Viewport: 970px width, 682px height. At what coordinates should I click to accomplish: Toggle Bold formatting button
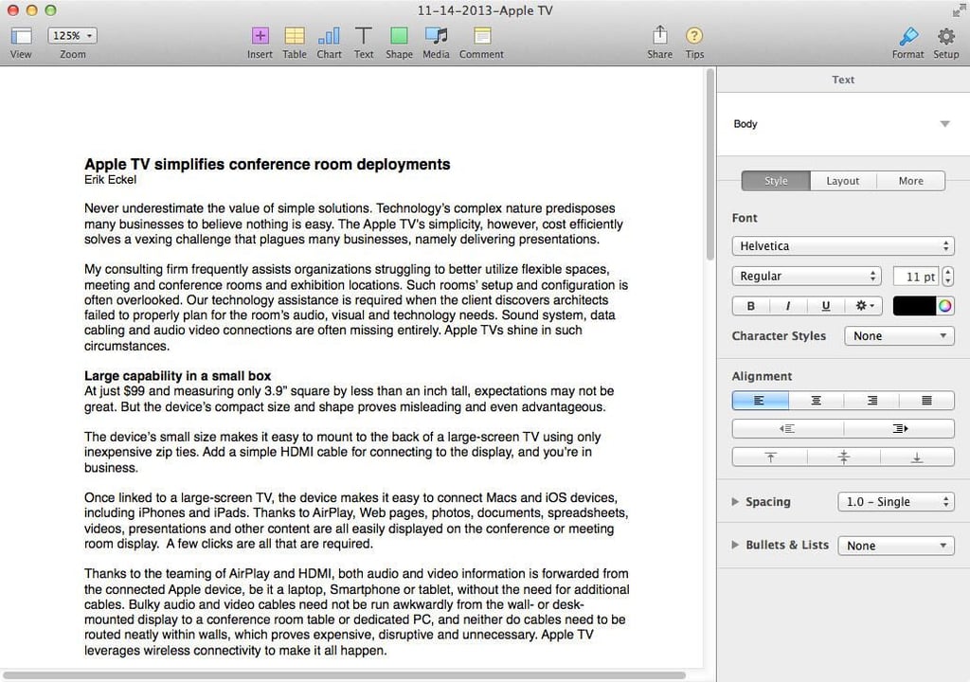(750, 306)
